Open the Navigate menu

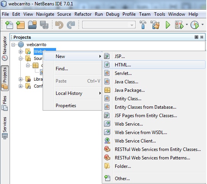(45, 14)
